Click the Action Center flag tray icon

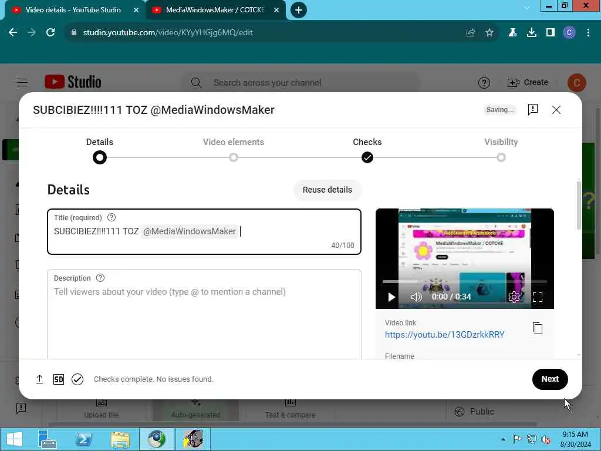(518, 439)
